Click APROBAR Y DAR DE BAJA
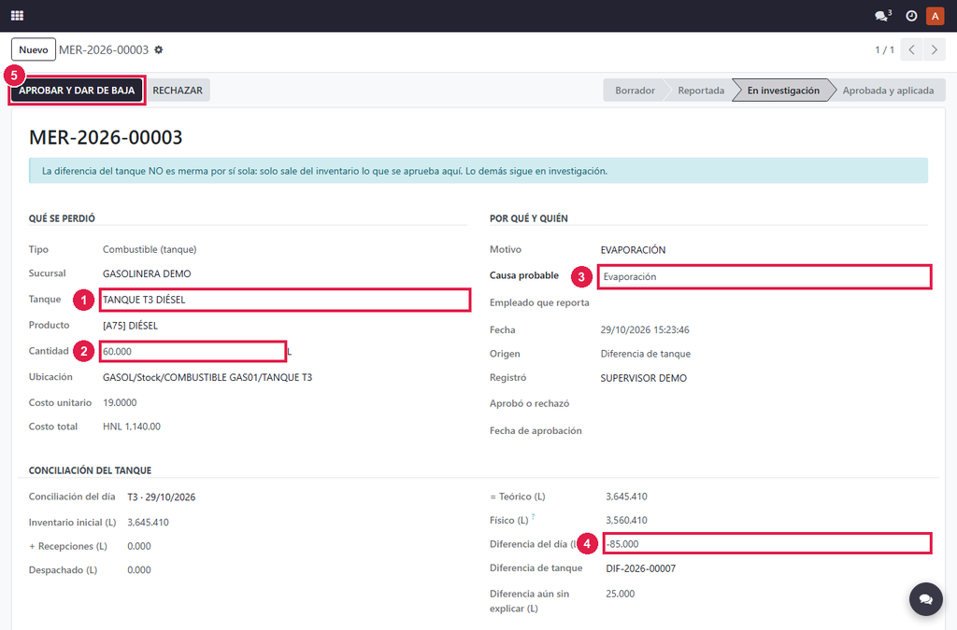This screenshot has height=630, width=957. click(x=77, y=91)
